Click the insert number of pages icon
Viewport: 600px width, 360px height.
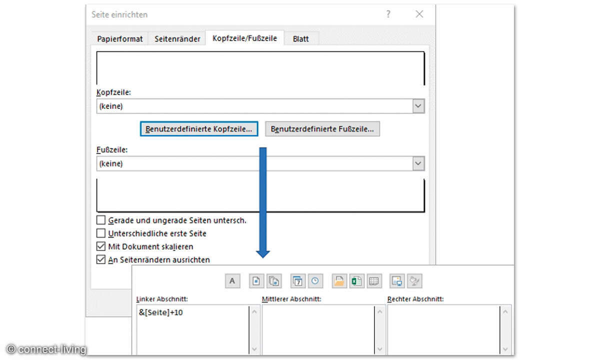point(274,281)
